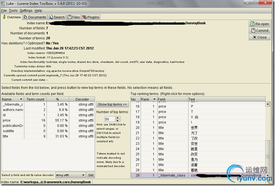Image resolution: width=275 pixels, height=186 pixels.
Task: Click the Commit button icon
Action: click(253, 31)
